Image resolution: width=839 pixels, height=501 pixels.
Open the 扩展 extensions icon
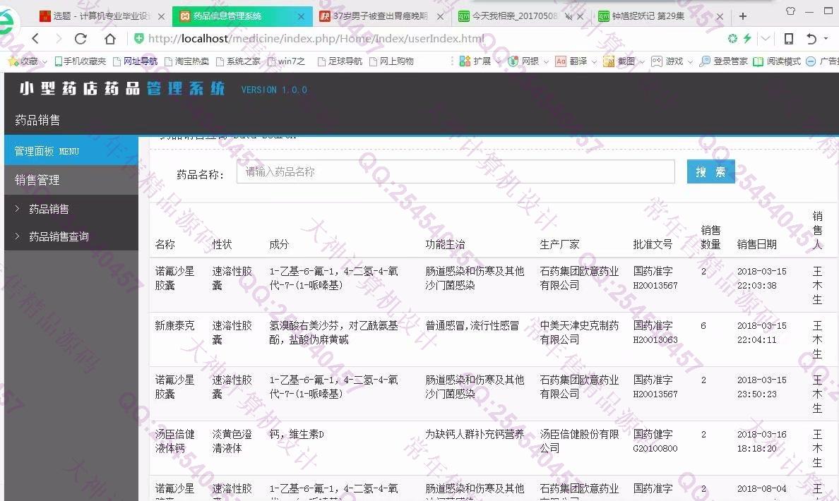tap(465, 61)
